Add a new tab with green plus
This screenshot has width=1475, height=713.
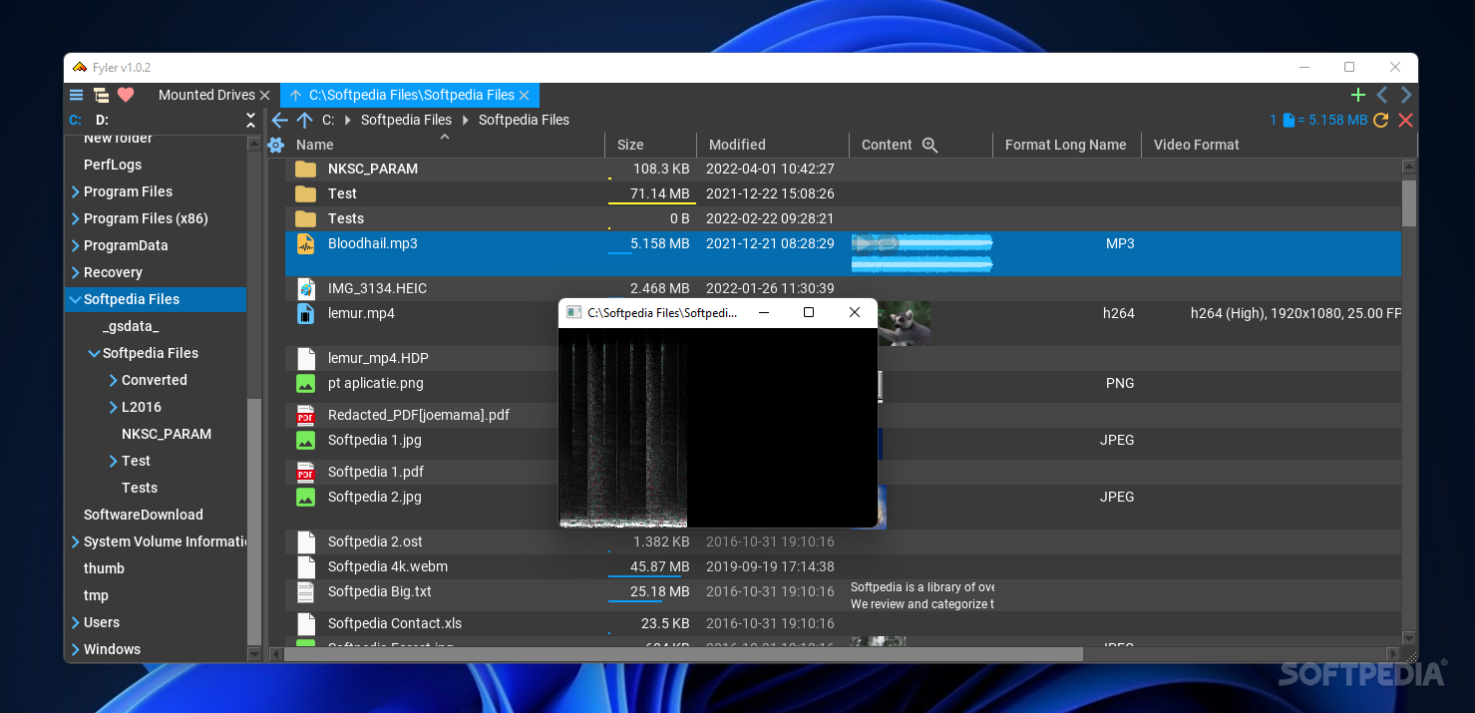click(1357, 95)
